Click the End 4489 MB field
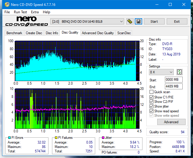 (x=174, y=86)
